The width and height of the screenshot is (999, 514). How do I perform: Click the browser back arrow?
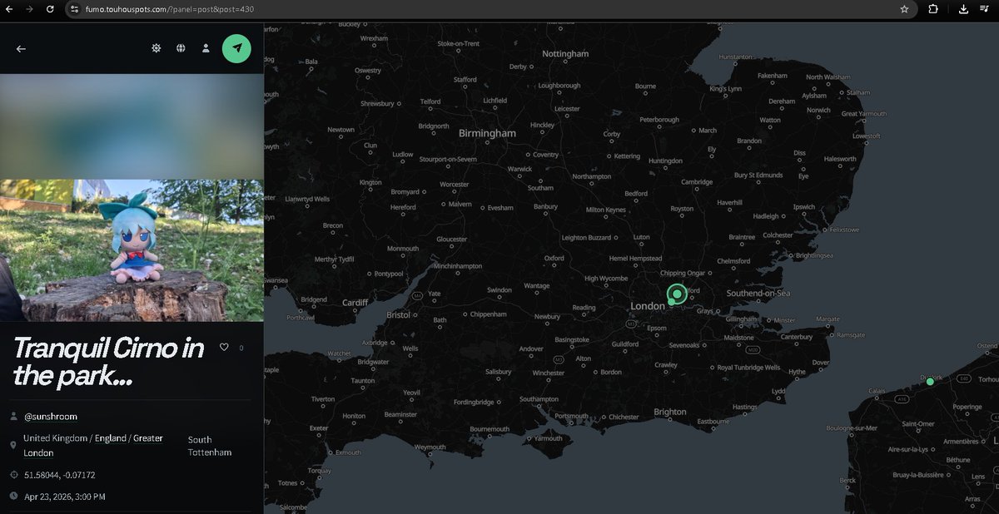point(9,9)
